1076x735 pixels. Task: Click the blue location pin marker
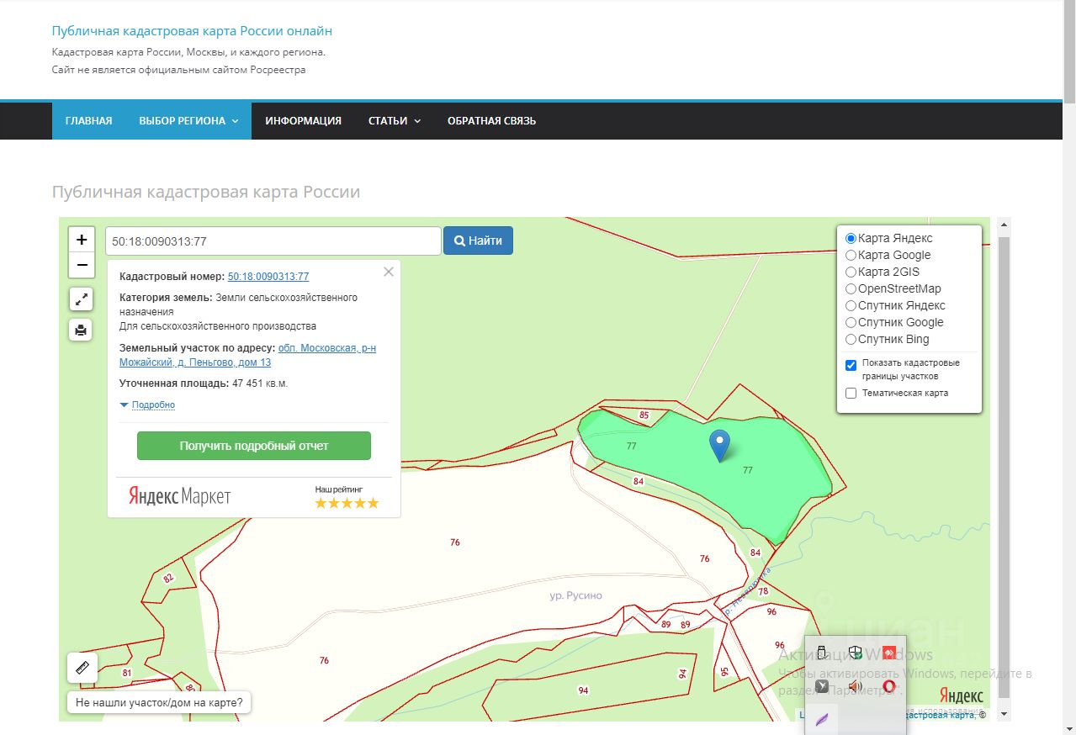pyautogui.click(x=719, y=444)
